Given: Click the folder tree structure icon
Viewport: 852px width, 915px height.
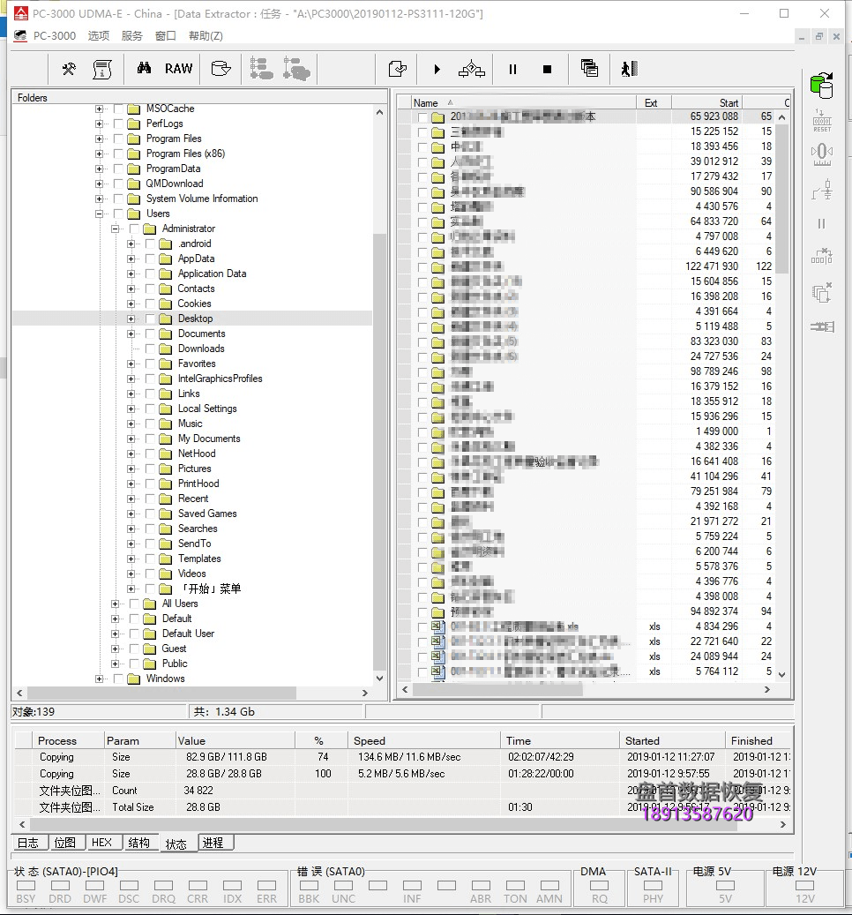Looking at the screenshot, I should (261, 69).
